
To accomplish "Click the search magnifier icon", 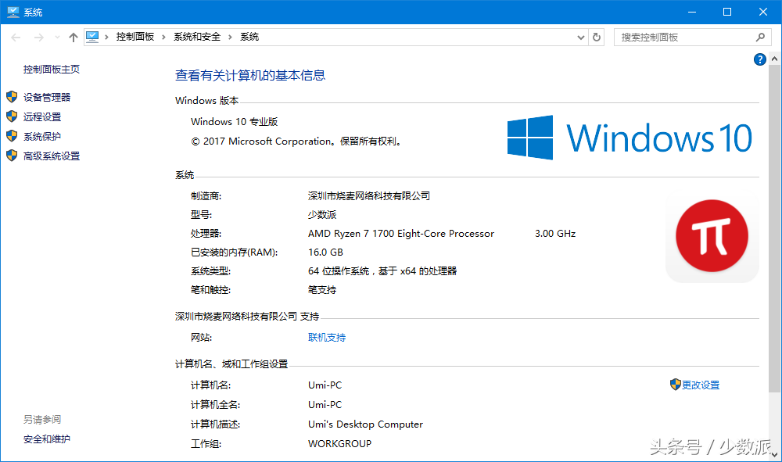I will 760,37.
